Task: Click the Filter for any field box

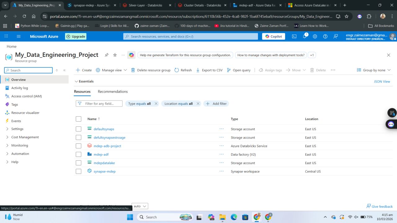Action: pyautogui.click(x=99, y=104)
